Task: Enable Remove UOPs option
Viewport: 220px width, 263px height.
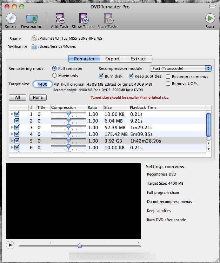Action: click(x=168, y=84)
